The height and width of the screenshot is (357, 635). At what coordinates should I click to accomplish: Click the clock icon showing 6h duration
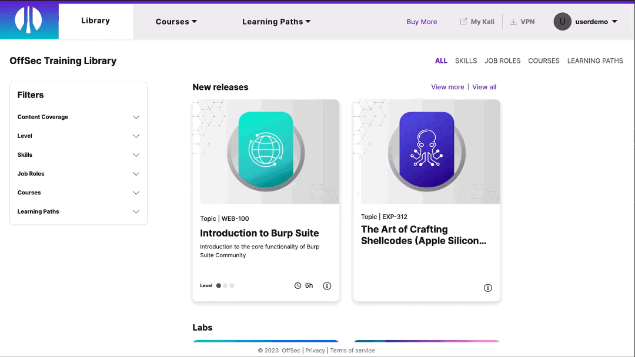tap(298, 285)
